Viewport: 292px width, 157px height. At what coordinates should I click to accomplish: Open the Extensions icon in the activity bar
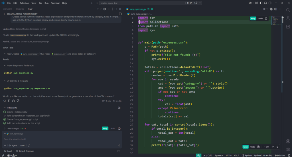(288, 26)
